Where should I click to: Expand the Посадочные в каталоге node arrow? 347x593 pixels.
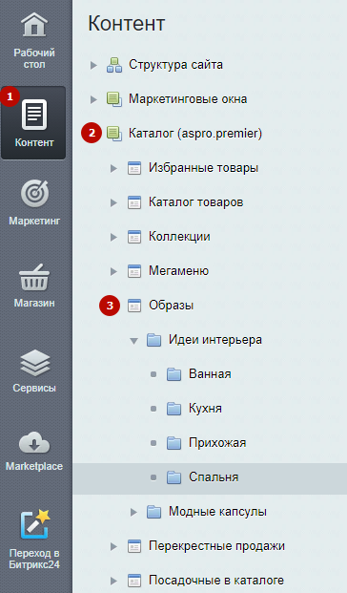pyautogui.click(x=113, y=581)
